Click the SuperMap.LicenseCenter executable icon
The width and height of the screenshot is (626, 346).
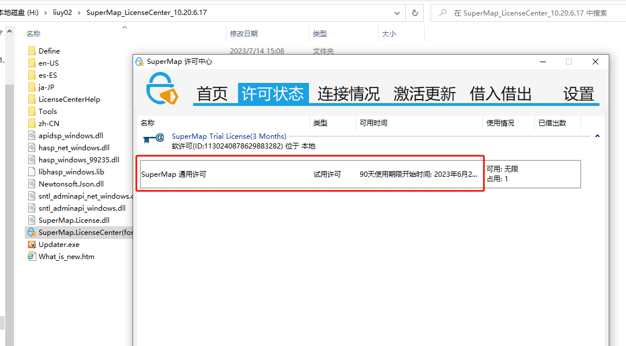tap(32, 233)
